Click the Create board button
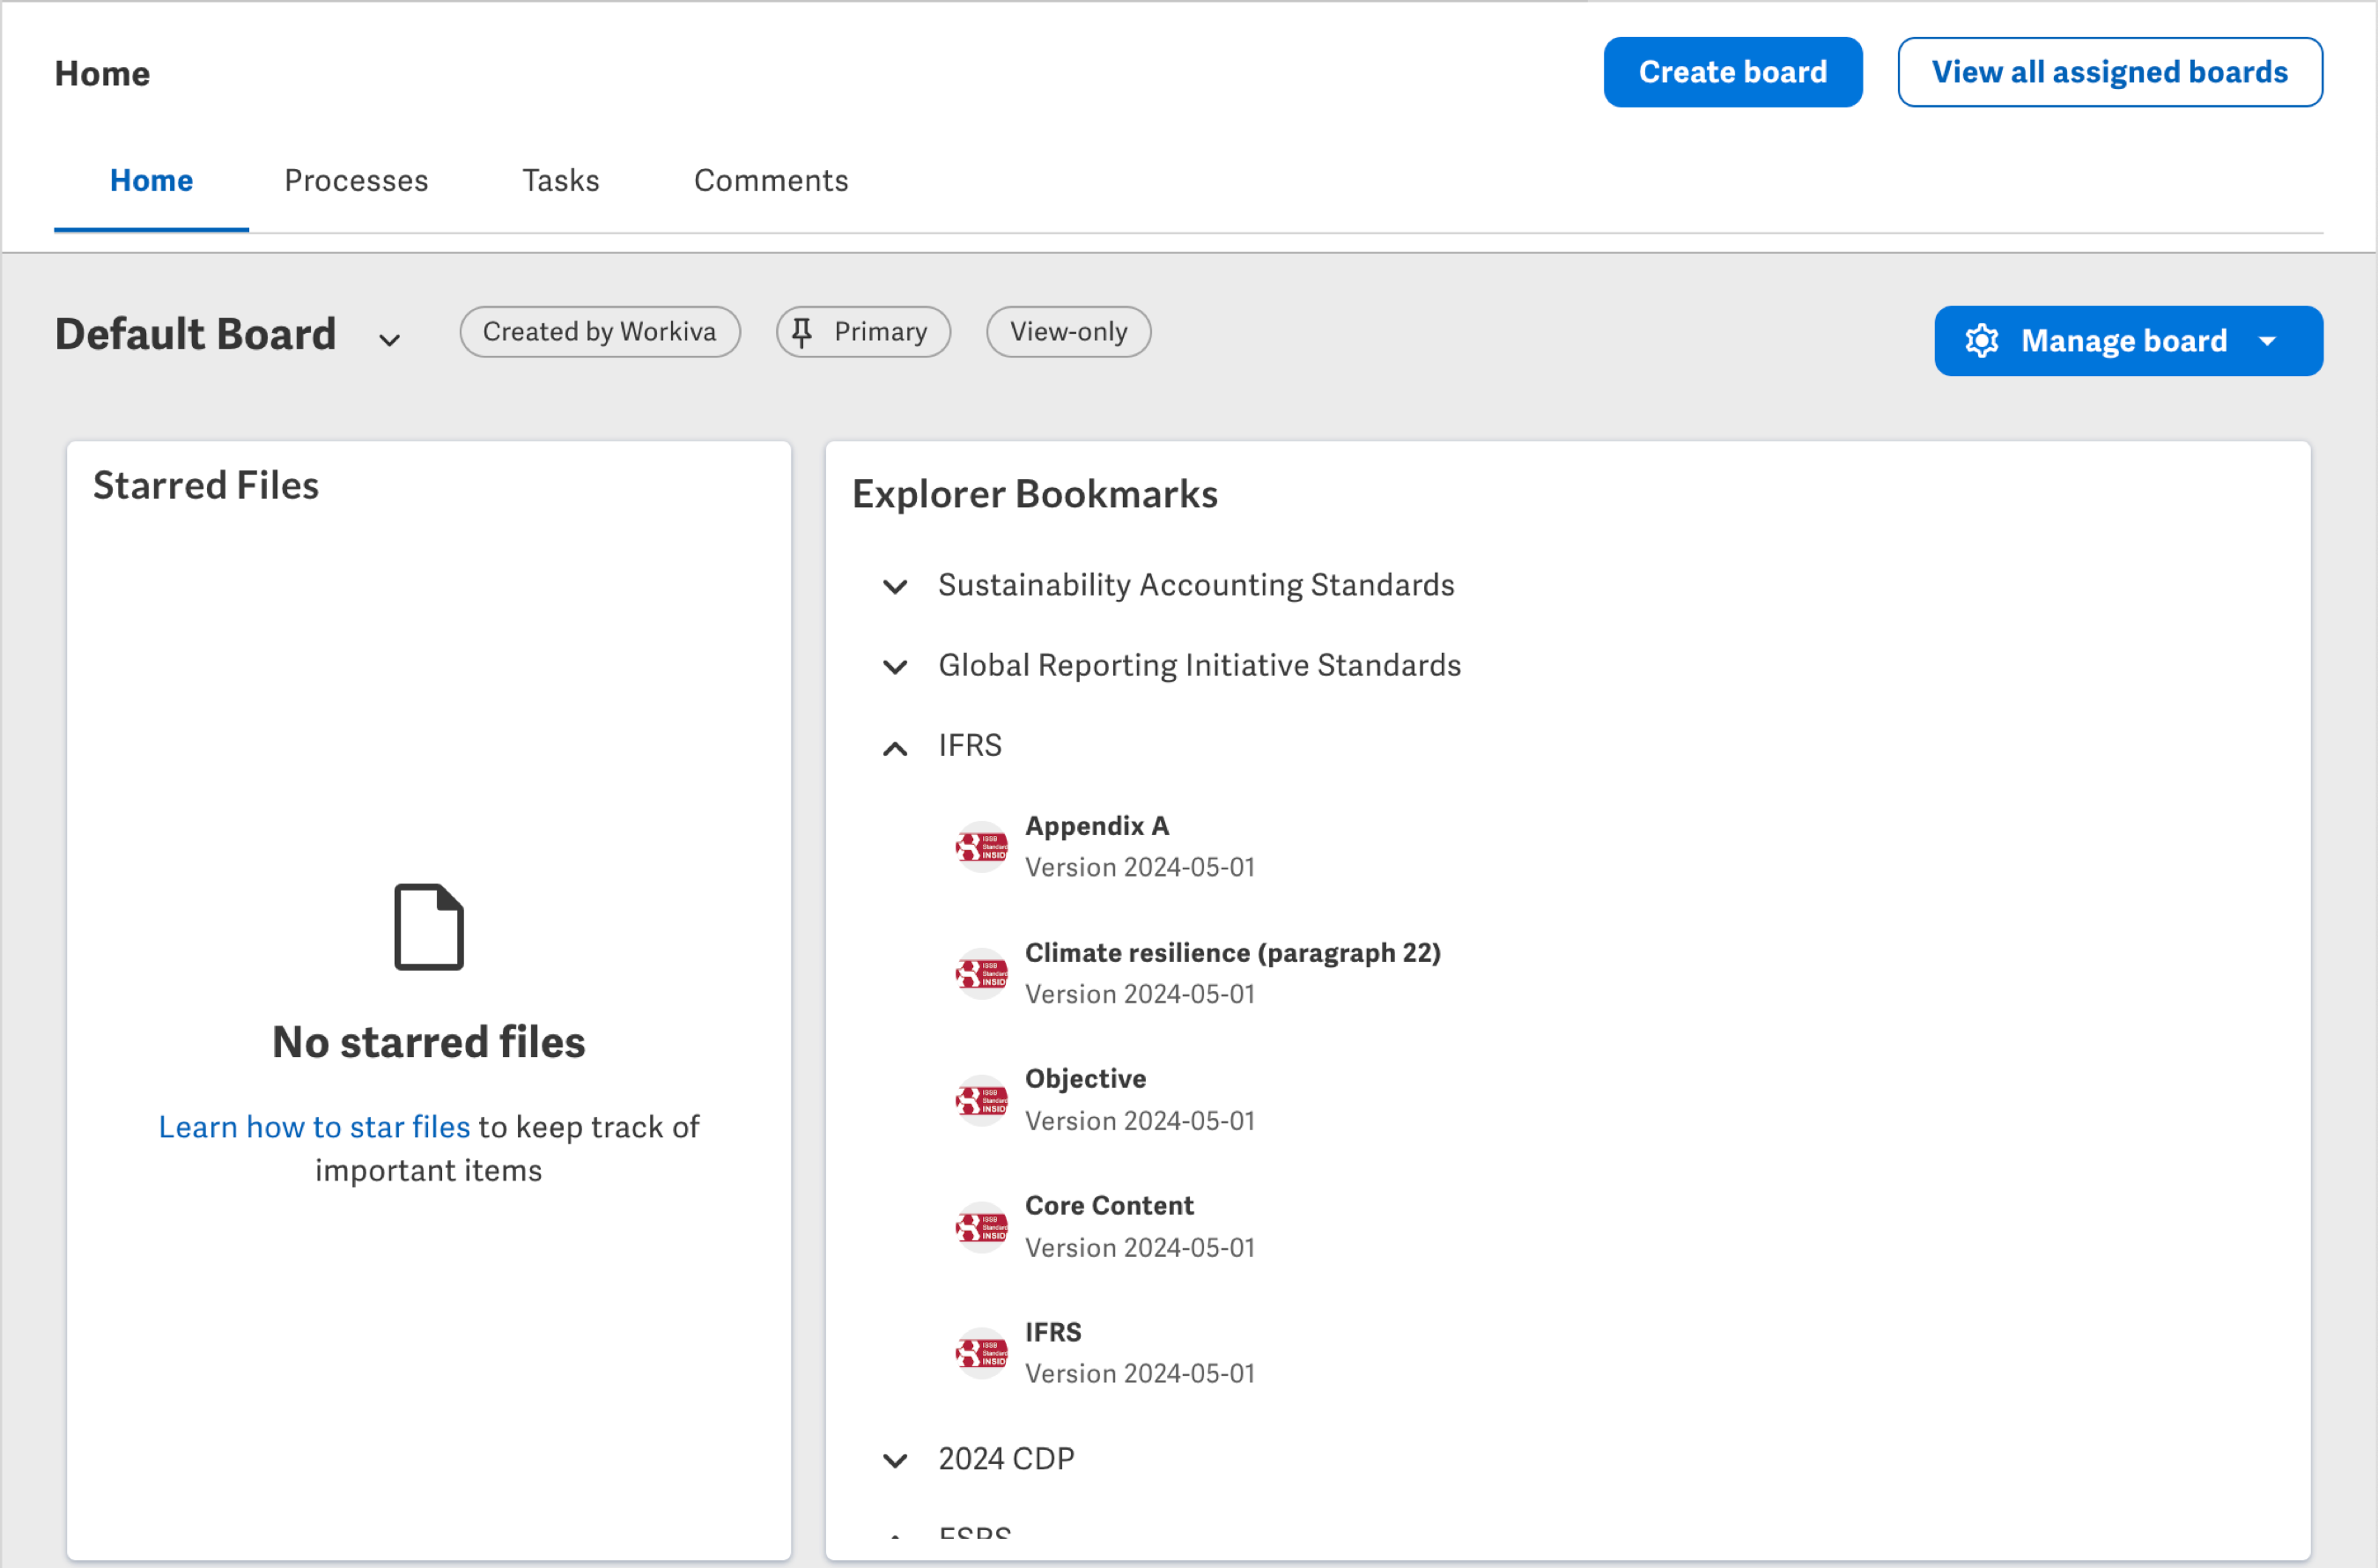 point(1732,71)
